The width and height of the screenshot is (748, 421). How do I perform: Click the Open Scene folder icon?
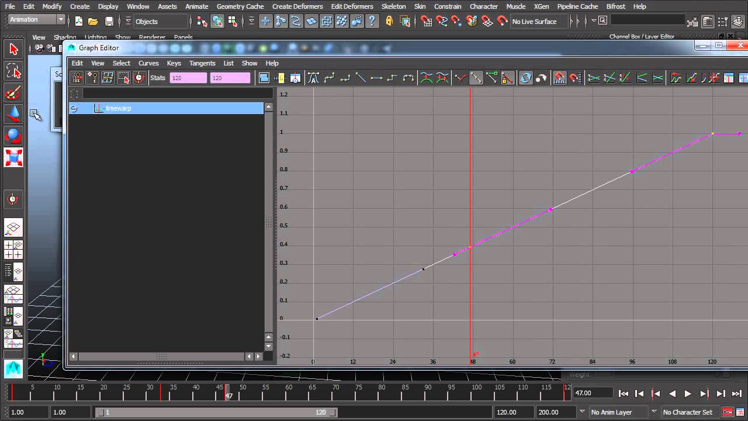(x=93, y=21)
